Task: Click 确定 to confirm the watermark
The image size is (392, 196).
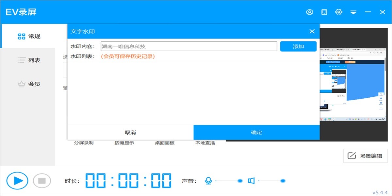Action: pyautogui.click(x=256, y=132)
